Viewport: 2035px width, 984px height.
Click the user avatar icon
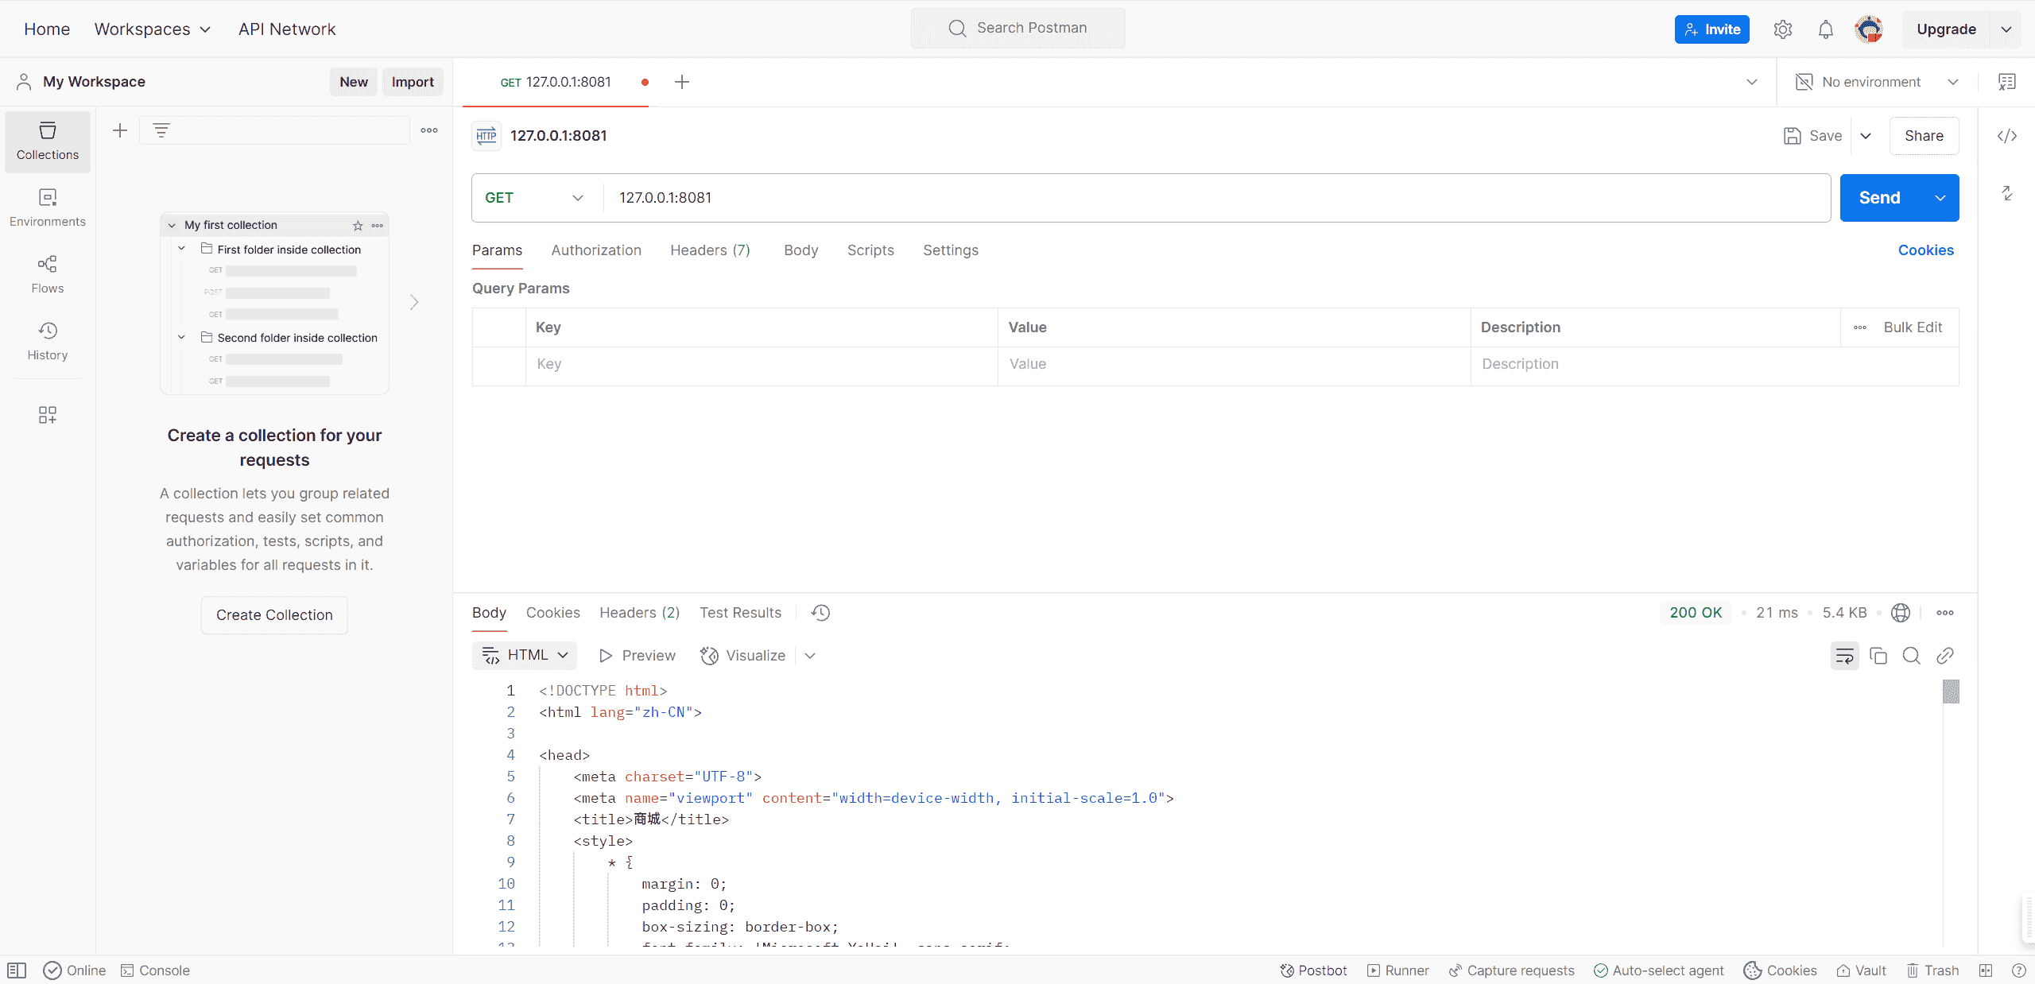[x=1869, y=29]
